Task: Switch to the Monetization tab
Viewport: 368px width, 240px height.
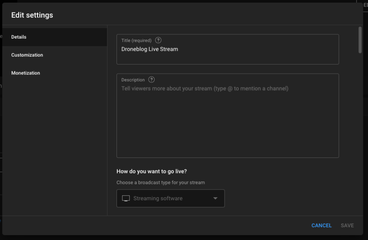Action: coord(55,73)
